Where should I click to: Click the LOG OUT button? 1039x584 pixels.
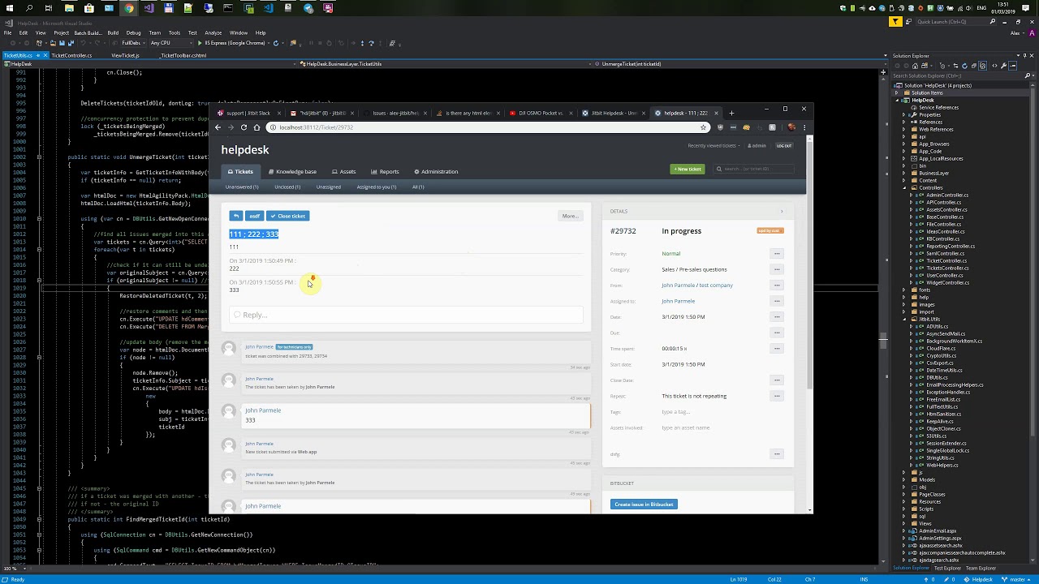(x=783, y=145)
